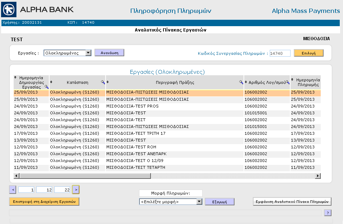Click Εμφάνιση Αναλυτικού Πίνακα Πληρωμών button
The image size is (343, 224).
292,201
